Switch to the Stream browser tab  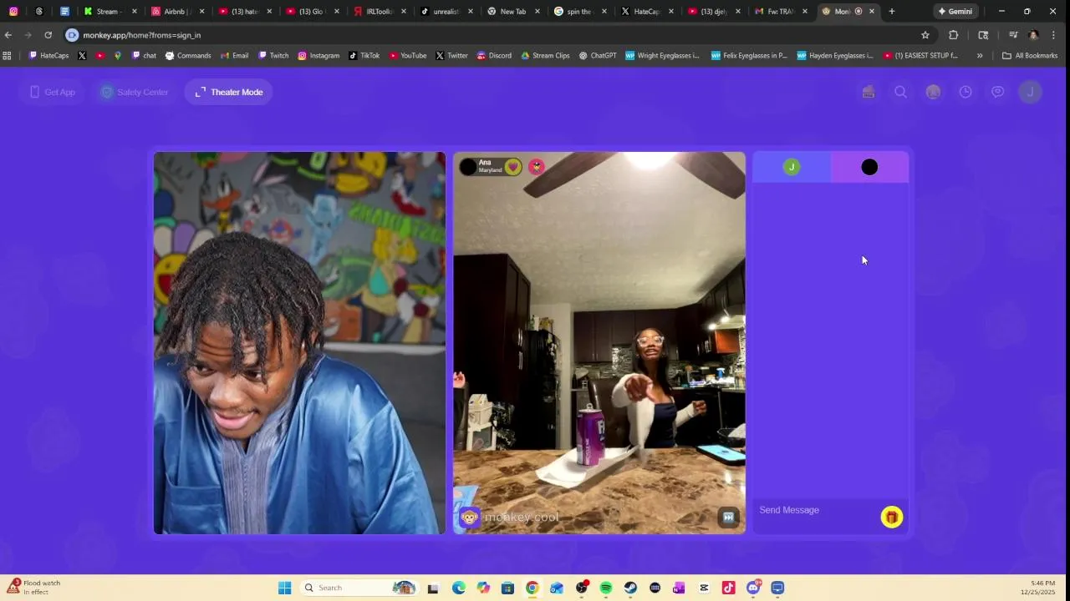tap(109, 12)
